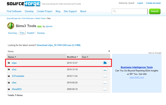
Task: Click the folder icon beside s3pe
Action: point(9,63)
